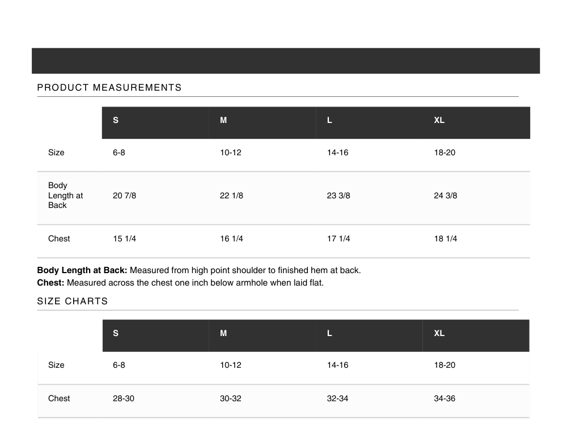Select the XL column header in Product Measurements
This screenshot has height=425, width=567.
439,121
